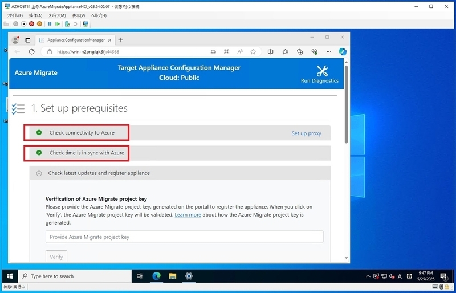Click the muted volume tray icon
Viewport: 456px width, 293px height.
pyautogui.click(x=392, y=276)
